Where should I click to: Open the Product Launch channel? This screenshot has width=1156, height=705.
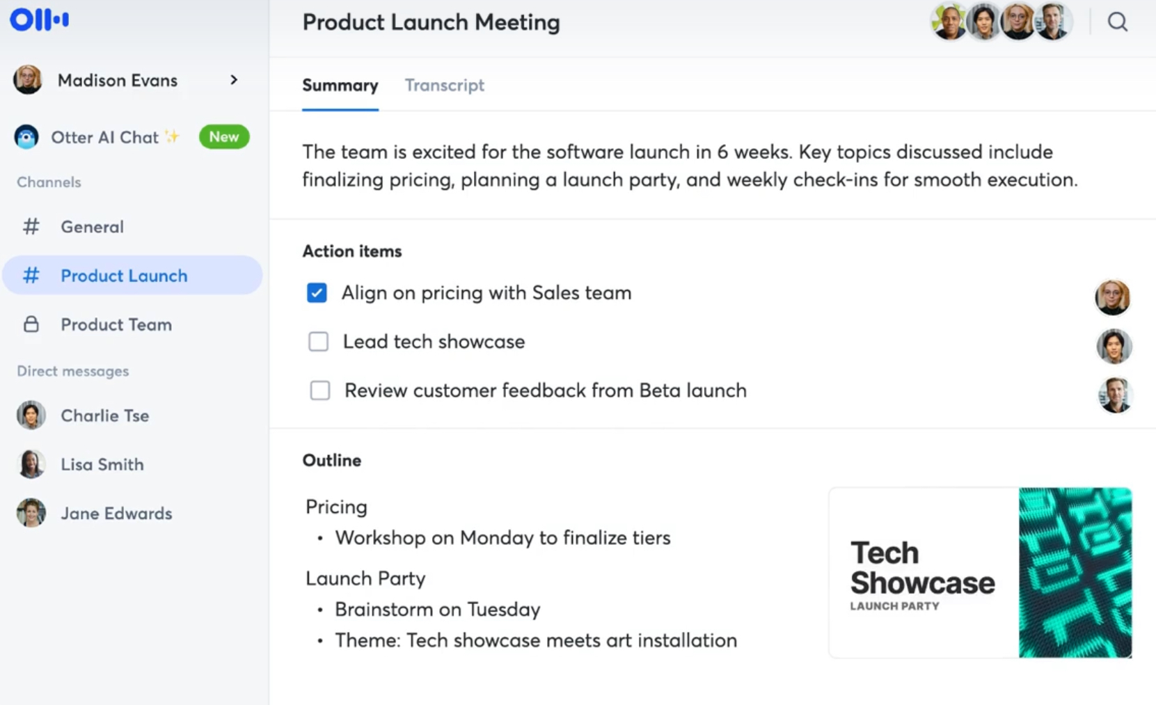coord(124,275)
